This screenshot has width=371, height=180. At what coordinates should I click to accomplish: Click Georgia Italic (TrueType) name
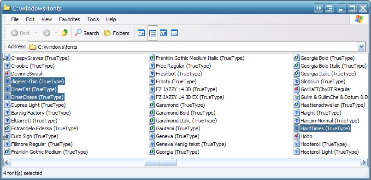pyautogui.click(x=328, y=74)
